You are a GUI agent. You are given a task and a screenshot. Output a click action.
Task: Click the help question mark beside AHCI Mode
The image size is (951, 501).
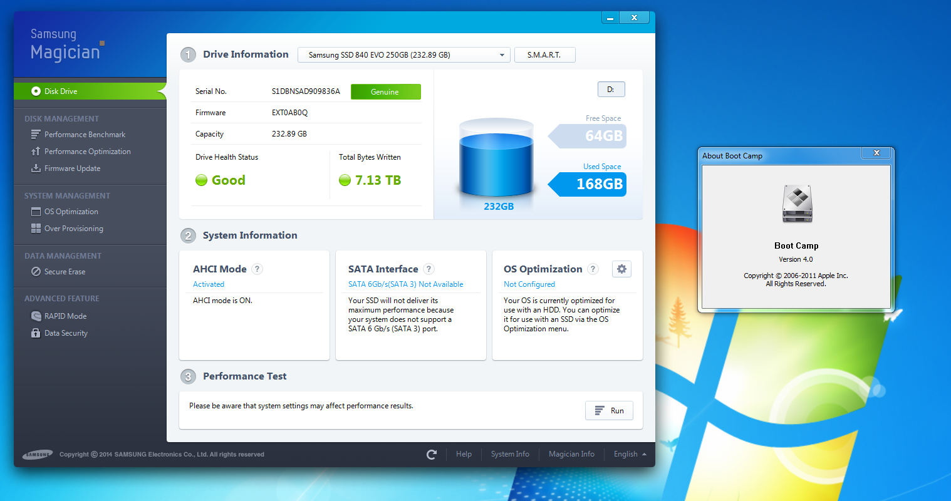point(257,269)
